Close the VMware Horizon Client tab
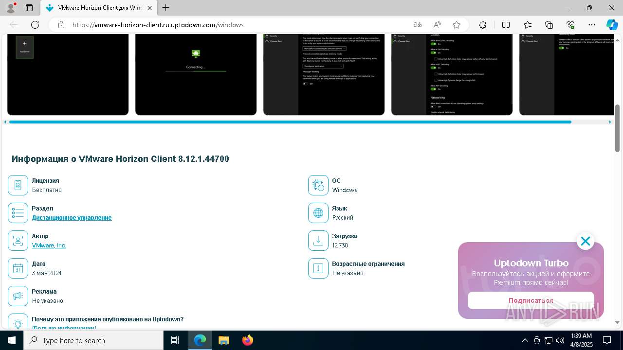Screen dimensions: 623x350 tap(150, 8)
